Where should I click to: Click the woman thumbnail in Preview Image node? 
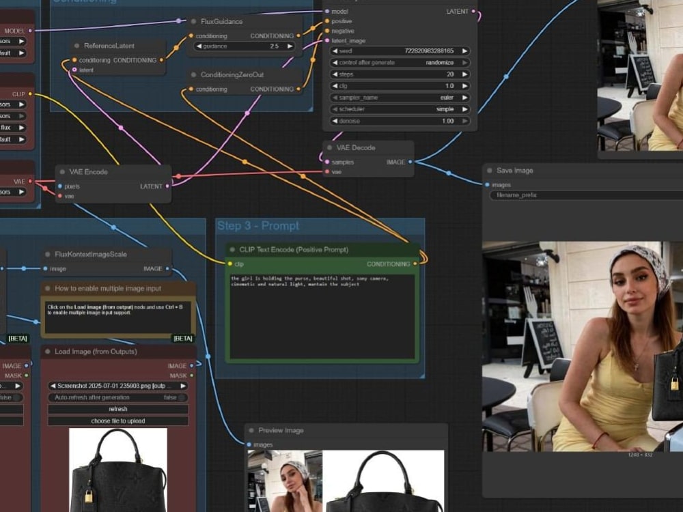(x=285, y=481)
